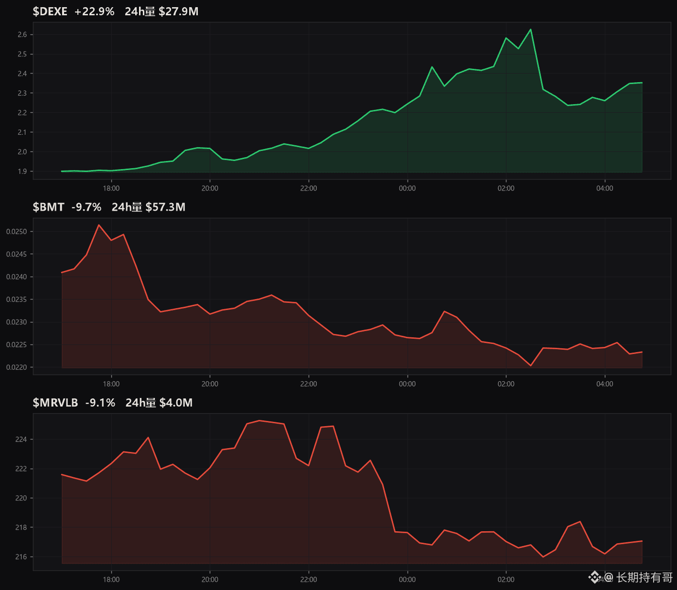Click the 0.0230 price label on BMT axis
This screenshot has width=677, height=590.
[x=16, y=322]
